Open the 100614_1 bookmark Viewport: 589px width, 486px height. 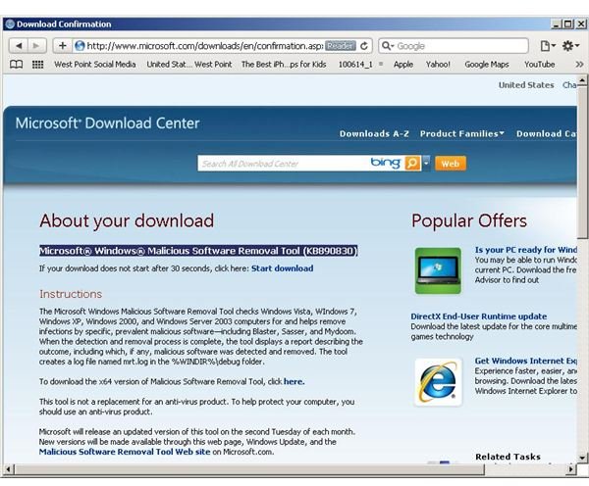coord(355,65)
